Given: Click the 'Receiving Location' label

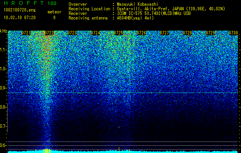Looking at the screenshot, I should (89, 9).
